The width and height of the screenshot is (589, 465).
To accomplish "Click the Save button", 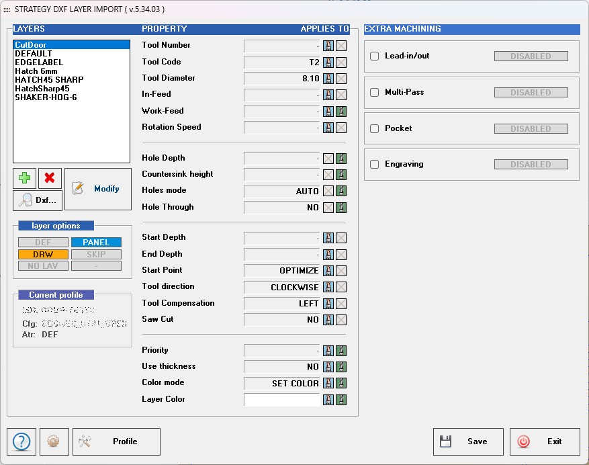I will (x=468, y=441).
